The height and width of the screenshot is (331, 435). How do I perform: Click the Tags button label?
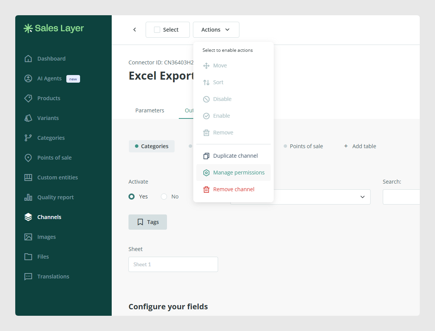153,222
